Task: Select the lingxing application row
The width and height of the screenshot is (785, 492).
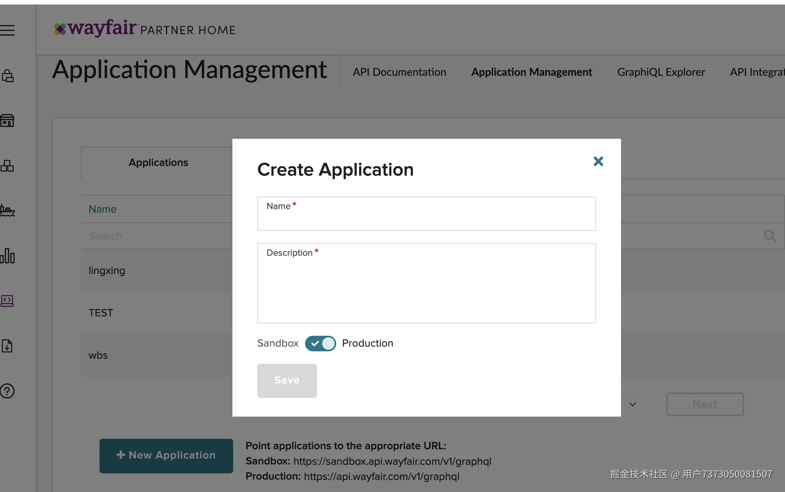Action: [x=107, y=270]
